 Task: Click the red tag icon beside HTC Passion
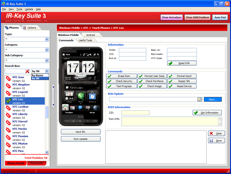pos(8,138)
